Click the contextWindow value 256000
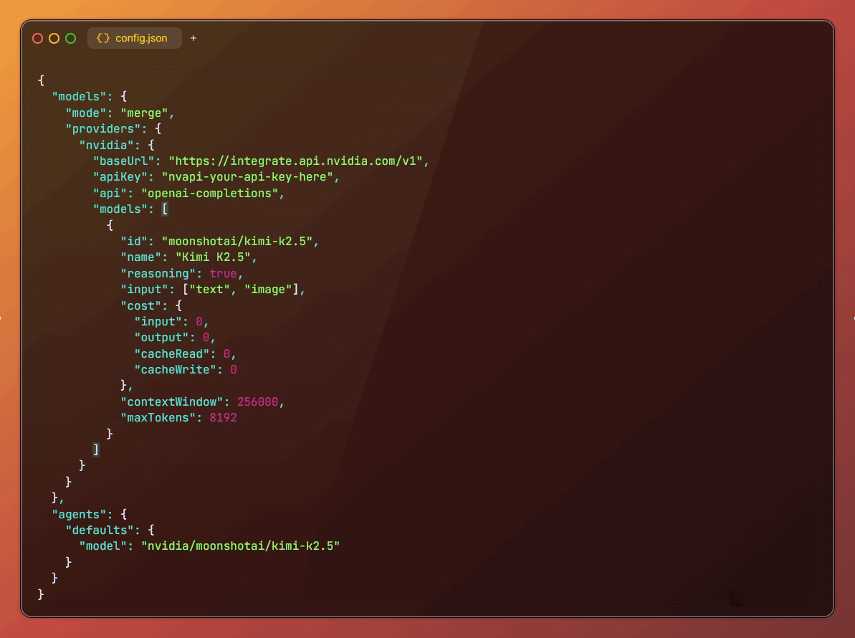Image resolution: width=855 pixels, height=638 pixels. pos(257,402)
